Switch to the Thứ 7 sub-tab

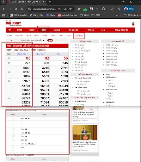pos(69,35)
